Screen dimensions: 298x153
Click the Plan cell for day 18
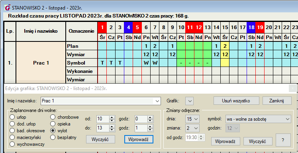click(x=251, y=46)
